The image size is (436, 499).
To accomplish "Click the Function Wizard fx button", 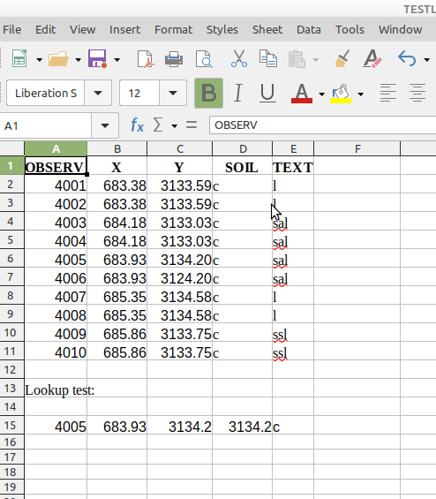I will click(x=137, y=125).
